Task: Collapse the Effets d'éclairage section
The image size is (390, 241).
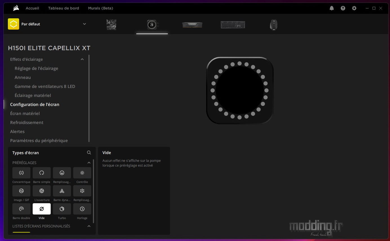Action: (x=82, y=59)
